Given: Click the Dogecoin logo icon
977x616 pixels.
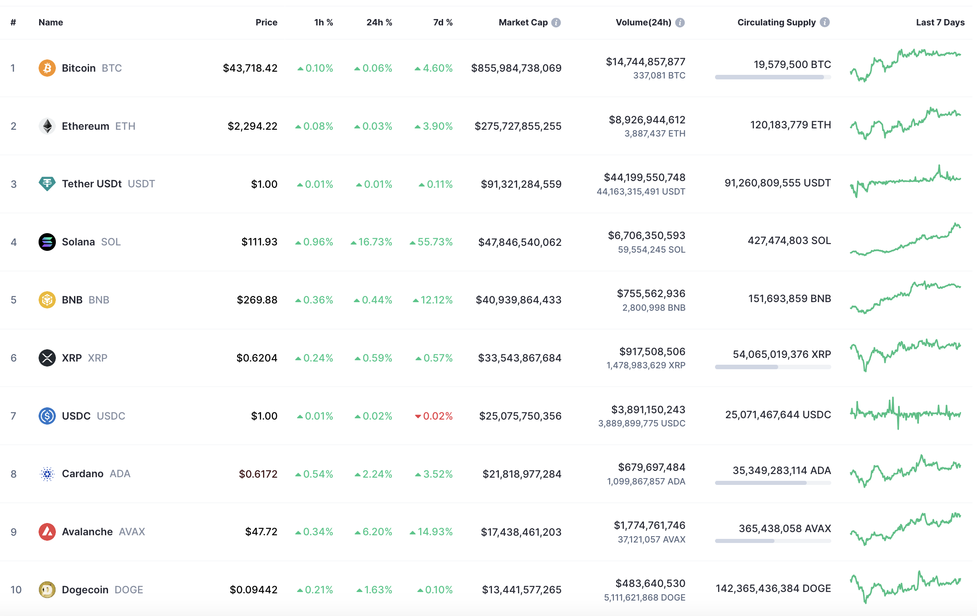Looking at the screenshot, I should pyautogui.click(x=47, y=590).
